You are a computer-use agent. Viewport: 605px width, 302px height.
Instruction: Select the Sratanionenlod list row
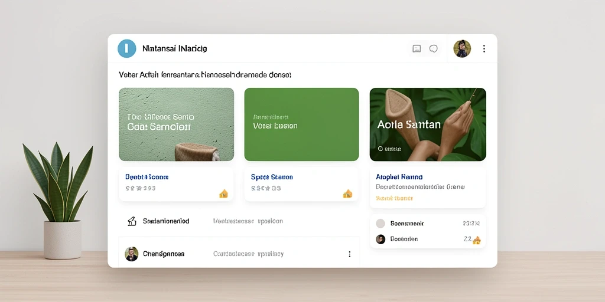(x=239, y=221)
